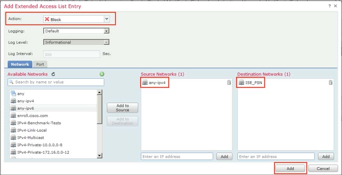Screen dimensions: 342x175
Task: Click the bottom Add button to save entry
Action: tap(290, 168)
